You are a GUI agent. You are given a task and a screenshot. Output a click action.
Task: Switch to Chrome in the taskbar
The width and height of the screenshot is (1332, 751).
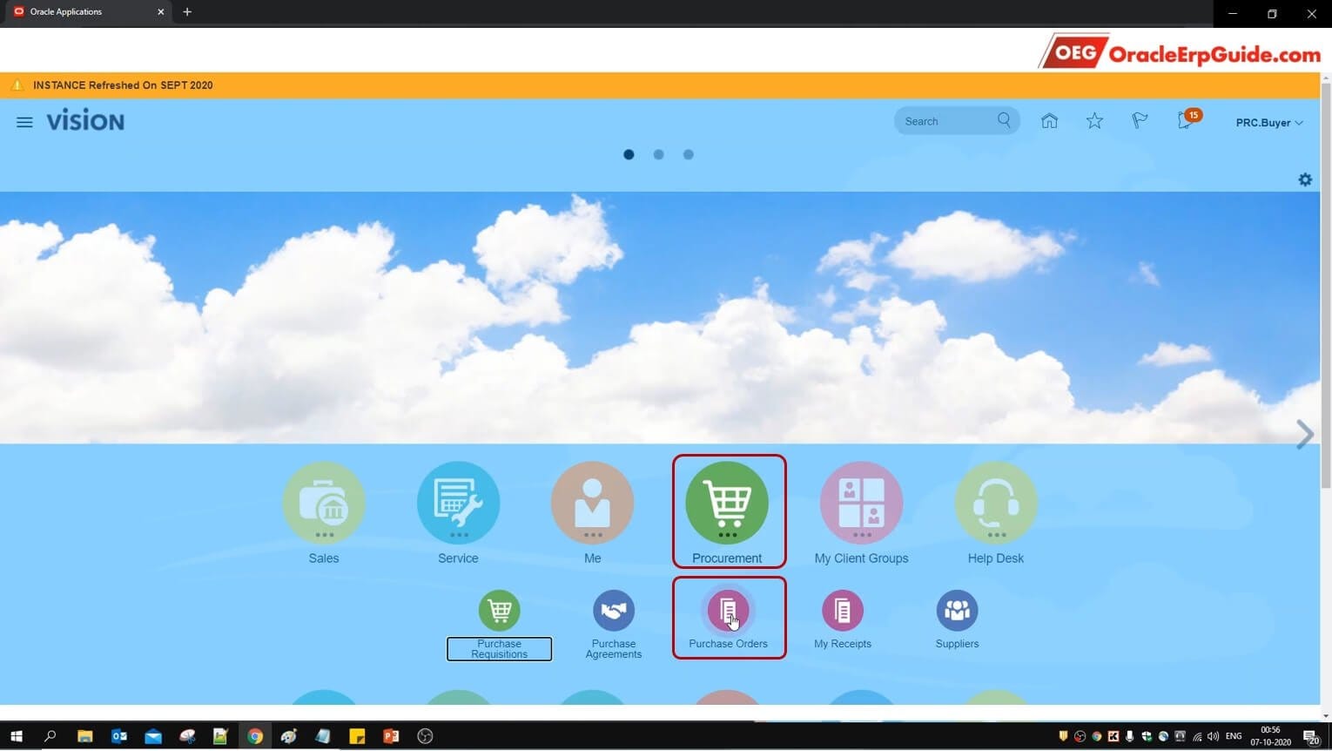[254, 737]
